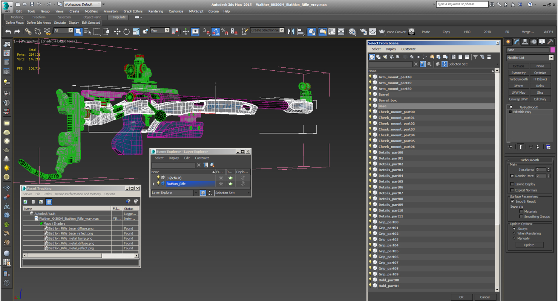The width and height of the screenshot is (558, 301).
Task: Toggle the Percent Snap tool
Action: pos(225,32)
